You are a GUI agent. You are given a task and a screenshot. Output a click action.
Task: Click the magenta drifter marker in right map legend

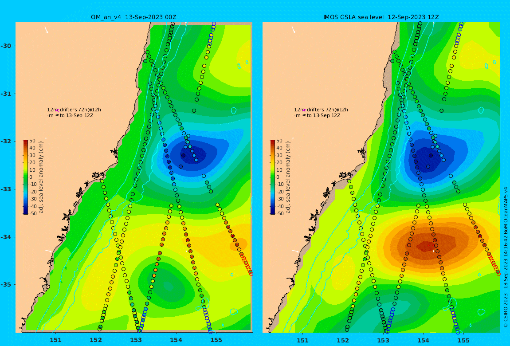pyautogui.click(x=304, y=110)
